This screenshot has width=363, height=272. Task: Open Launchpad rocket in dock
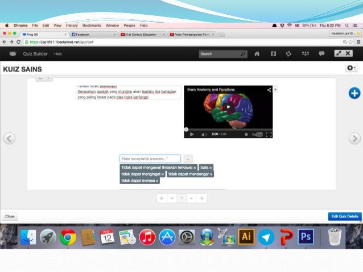tap(48, 237)
